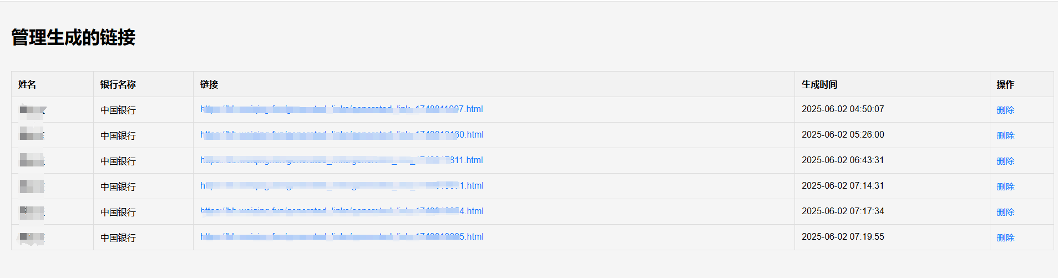The height and width of the screenshot is (278, 1058).
Task: Open the generated link in first row
Action: pos(341,109)
